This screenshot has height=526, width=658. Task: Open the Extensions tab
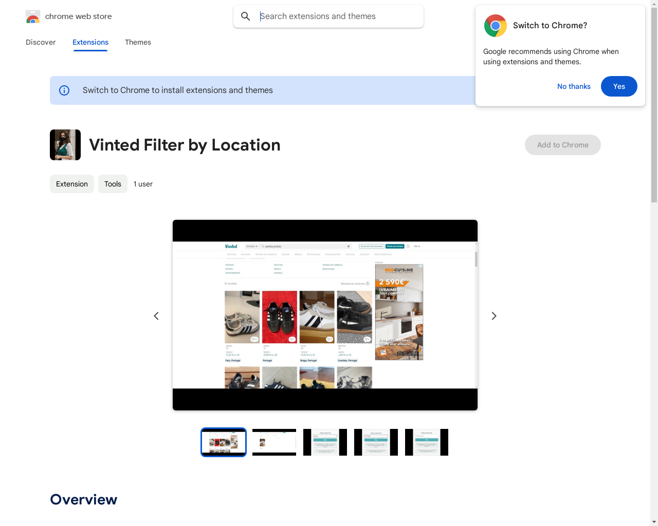tap(90, 42)
